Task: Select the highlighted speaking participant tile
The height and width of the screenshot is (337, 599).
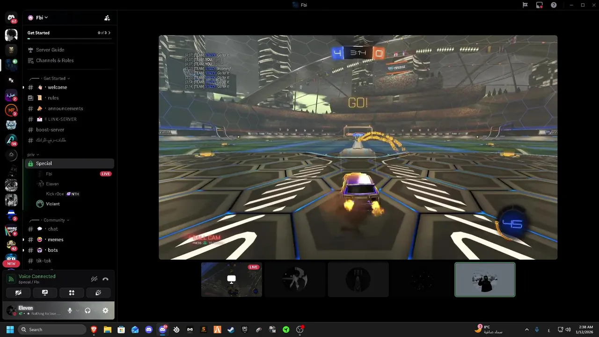Action: (x=485, y=279)
